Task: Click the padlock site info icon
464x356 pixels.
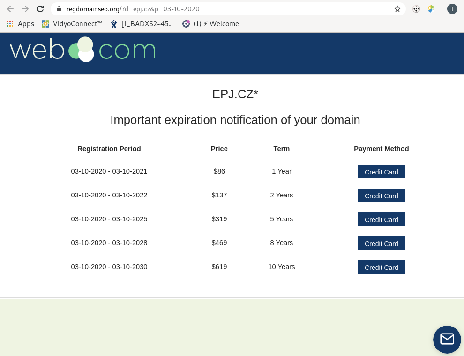Action: point(59,9)
